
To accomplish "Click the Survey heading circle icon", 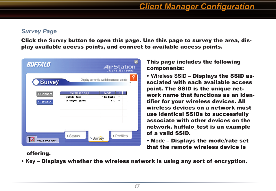I will point(36,82).
